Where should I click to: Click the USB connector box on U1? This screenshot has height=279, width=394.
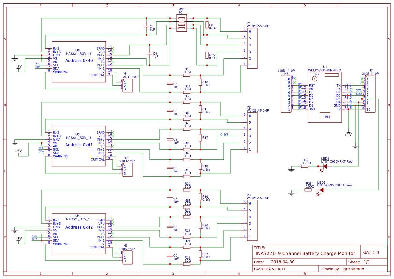[x=325, y=117]
